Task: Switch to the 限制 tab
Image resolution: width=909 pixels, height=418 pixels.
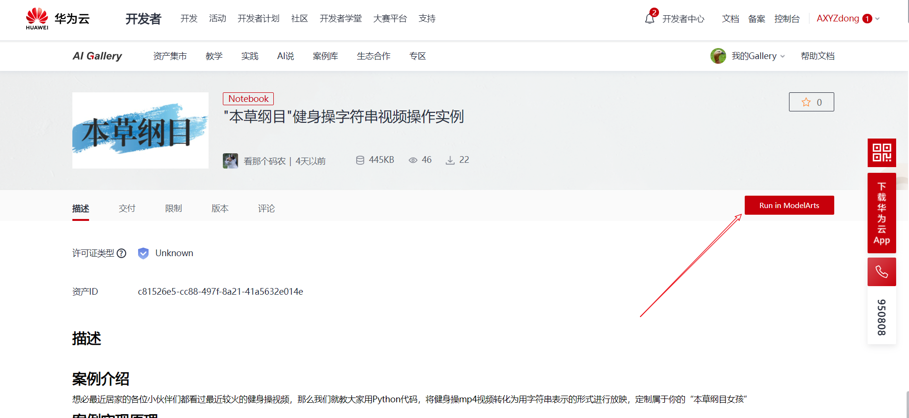Action: coord(174,209)
